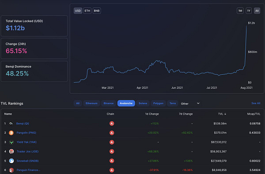This screenshot has height=174, width=265.
Task: Switch chart denomination to BNB
Action: point(97,11)
